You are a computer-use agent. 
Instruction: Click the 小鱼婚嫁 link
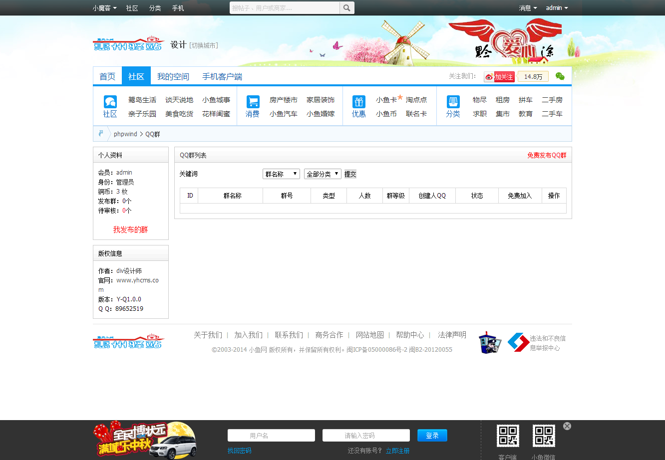pyautogui.click(x=321, y=114)
